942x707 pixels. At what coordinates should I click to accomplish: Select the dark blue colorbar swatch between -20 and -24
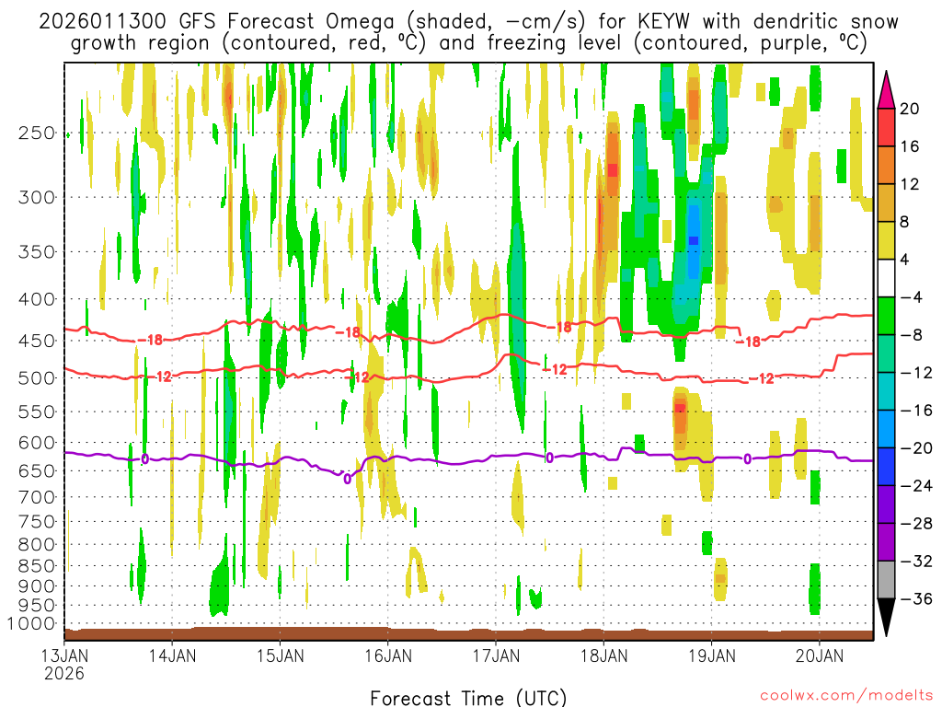click(x=887, y=467)
